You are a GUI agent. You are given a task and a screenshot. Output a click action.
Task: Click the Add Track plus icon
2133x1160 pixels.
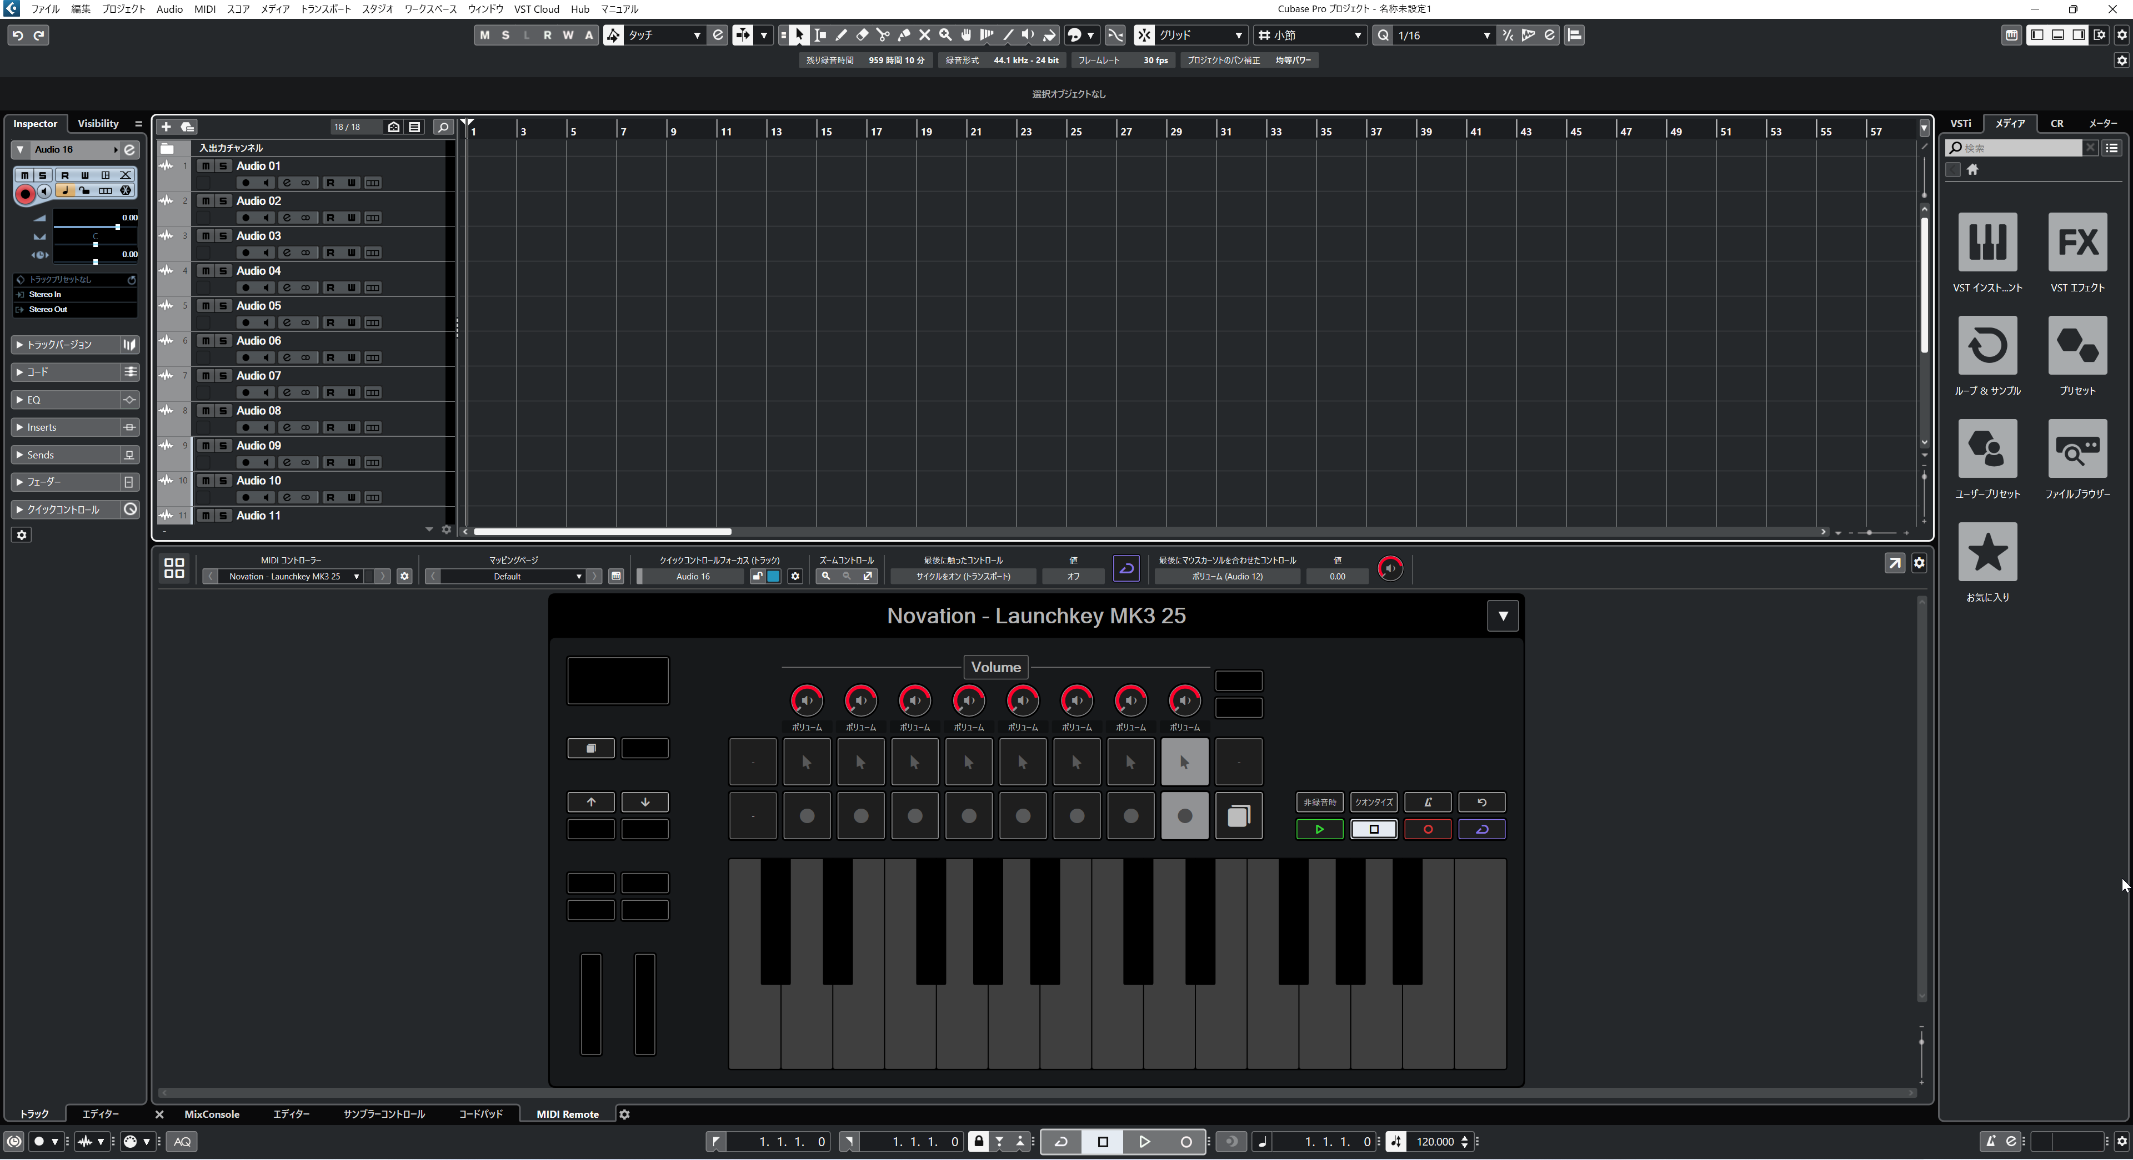tap(166, 127)
